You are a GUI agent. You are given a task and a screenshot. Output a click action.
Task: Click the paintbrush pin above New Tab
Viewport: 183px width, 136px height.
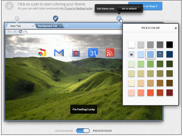(17, 19)
